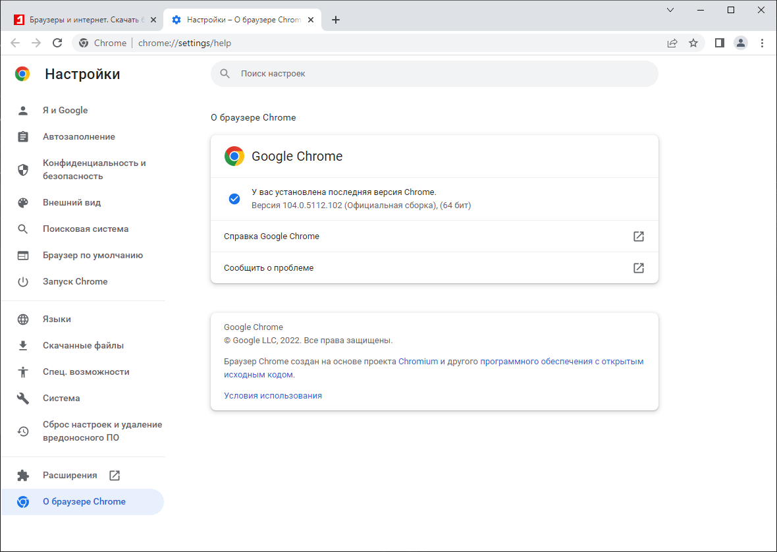Bookmark this page with the star icon
Viewport: 777px width, 552px height.
[693, 43]
